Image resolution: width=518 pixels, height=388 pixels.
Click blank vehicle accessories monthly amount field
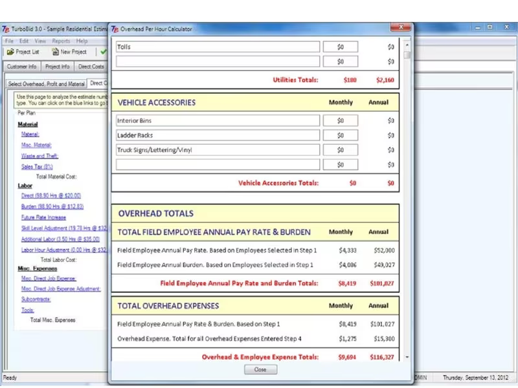pyautogui.click(x=341, y=165)
